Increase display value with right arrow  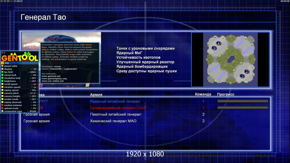pyautogui.click(x=38, y=69)
